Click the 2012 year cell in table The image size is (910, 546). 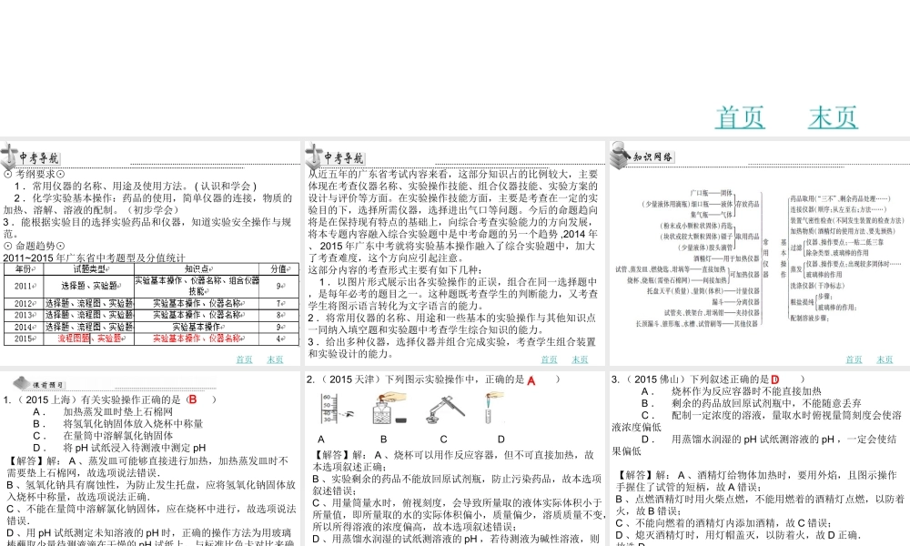24,303
